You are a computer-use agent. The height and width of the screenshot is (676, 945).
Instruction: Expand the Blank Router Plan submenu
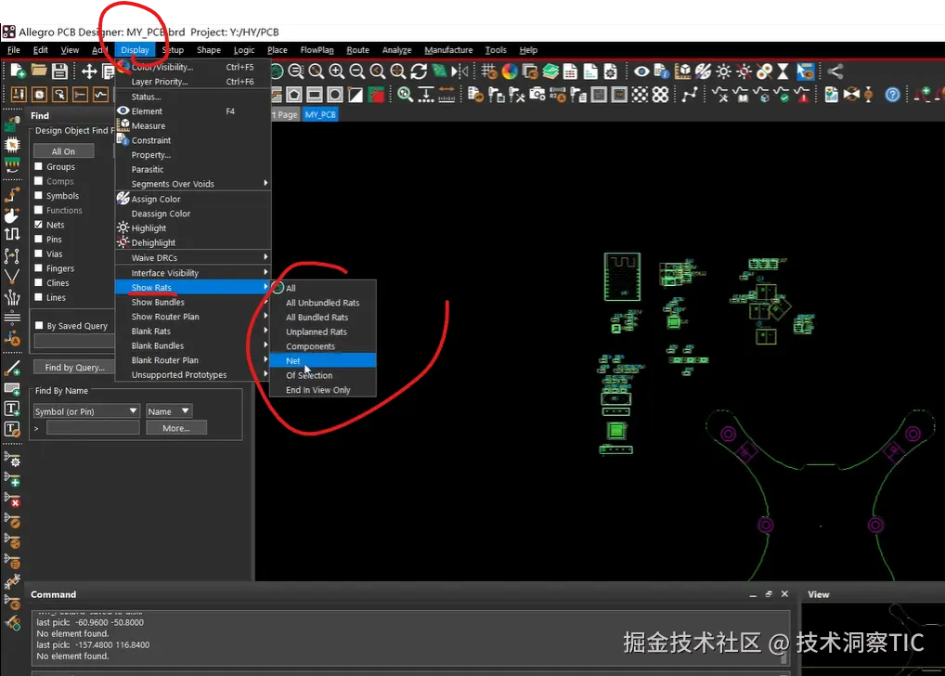193,360
